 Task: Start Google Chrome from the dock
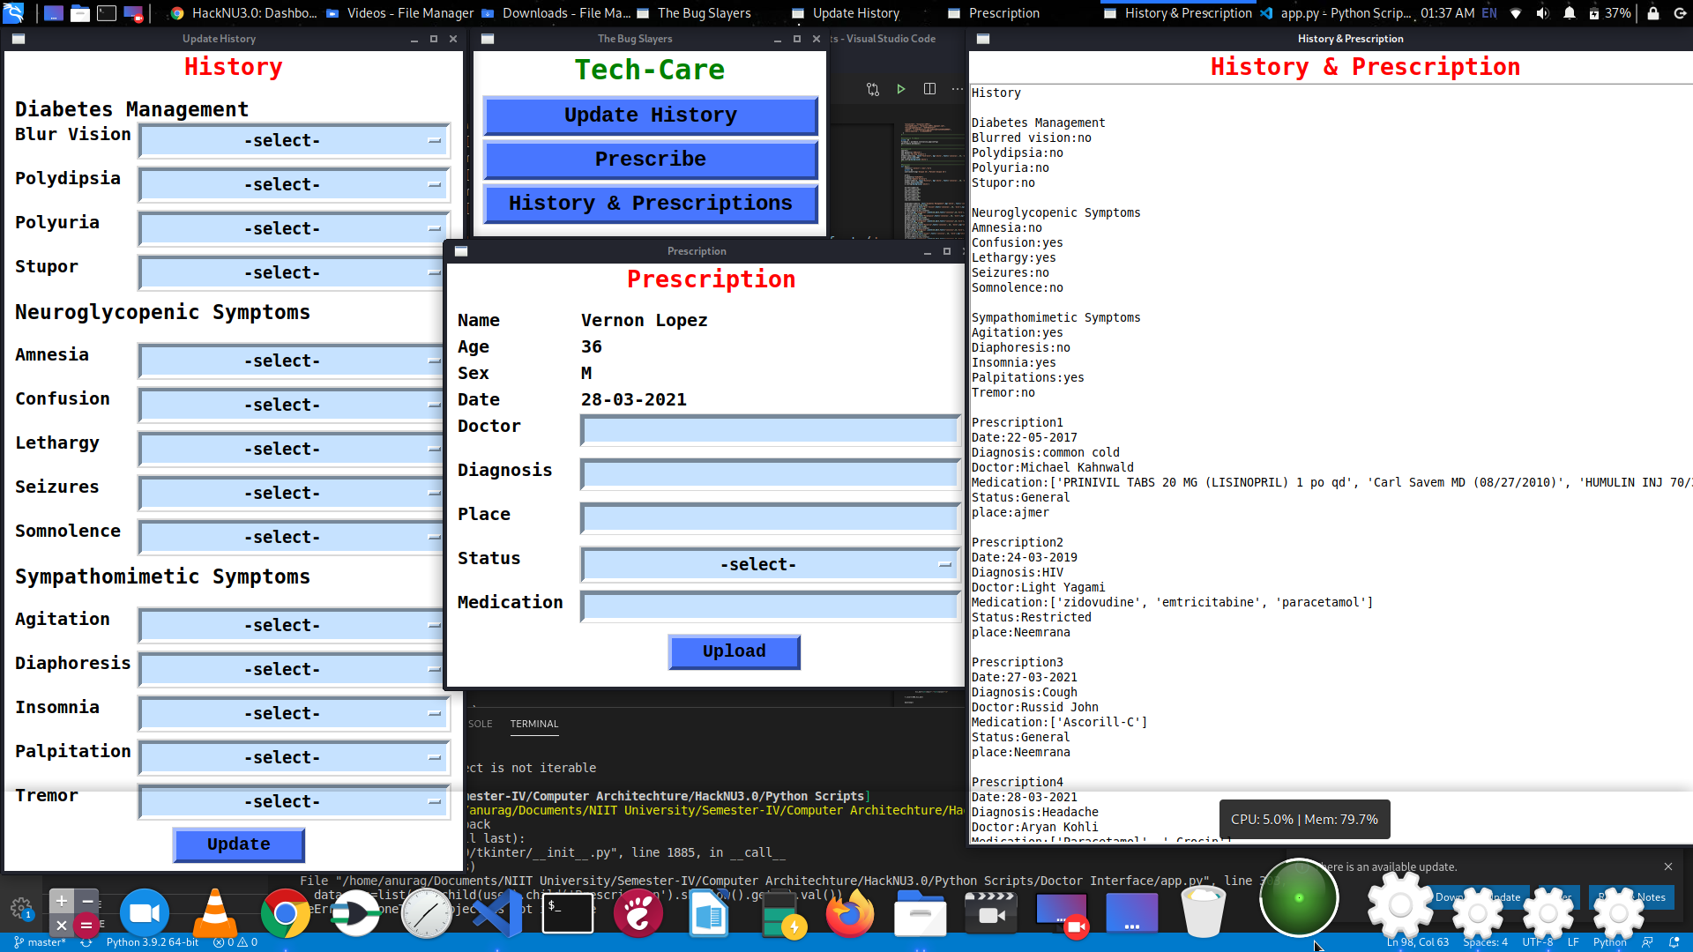pos(285,914)
